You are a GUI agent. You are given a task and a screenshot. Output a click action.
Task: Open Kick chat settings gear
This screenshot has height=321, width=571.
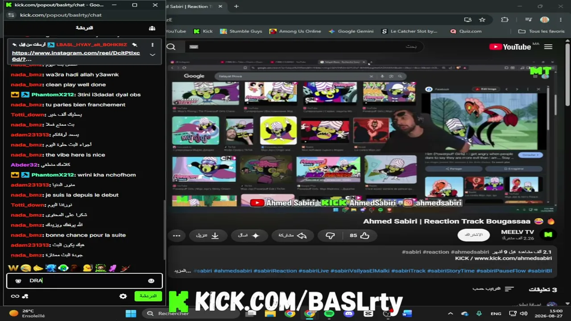(123, 296)
